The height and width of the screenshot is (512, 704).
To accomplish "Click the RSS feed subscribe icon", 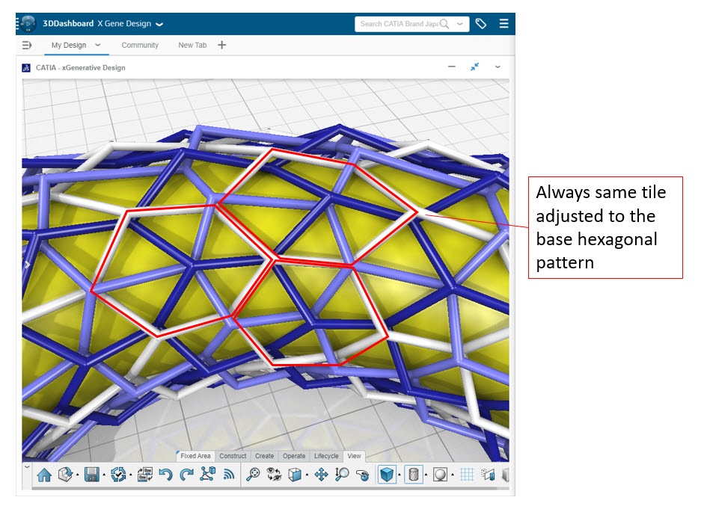I will [x=229, y=475].
